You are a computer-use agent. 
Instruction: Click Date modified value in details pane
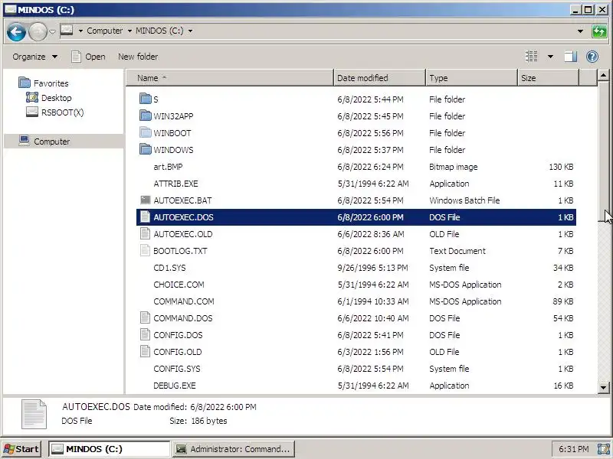tap(223, 407)
